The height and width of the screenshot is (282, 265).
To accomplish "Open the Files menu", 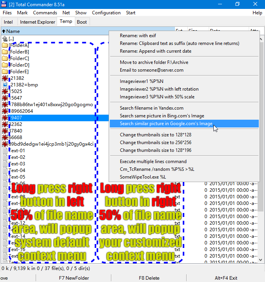I will (x=7, y=13).
